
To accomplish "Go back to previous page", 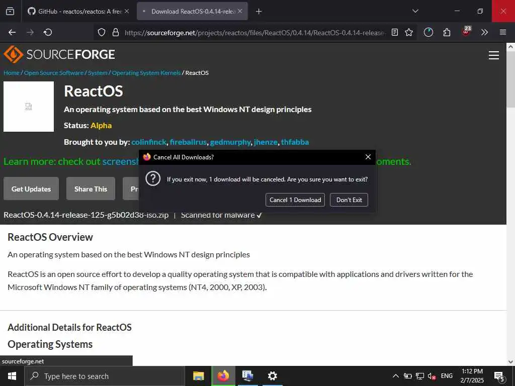I will coord(12,32).
